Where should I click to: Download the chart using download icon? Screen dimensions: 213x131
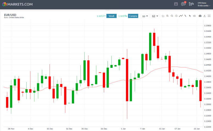tap(204, 16)
